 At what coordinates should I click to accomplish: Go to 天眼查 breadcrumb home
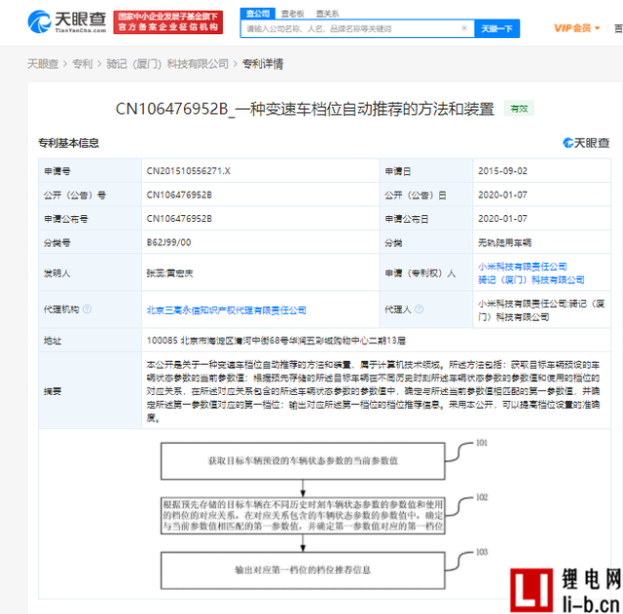[43, 64]
